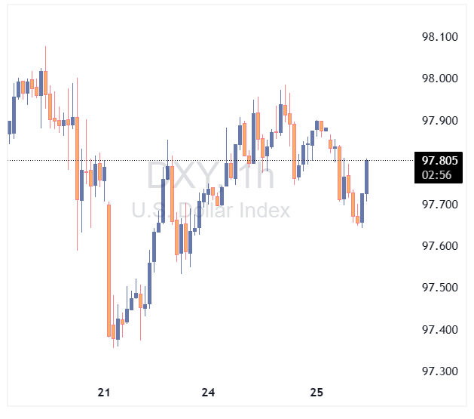Select the last blue candle on chart
This screenshot has height=419, width=474.
[367, 177]
